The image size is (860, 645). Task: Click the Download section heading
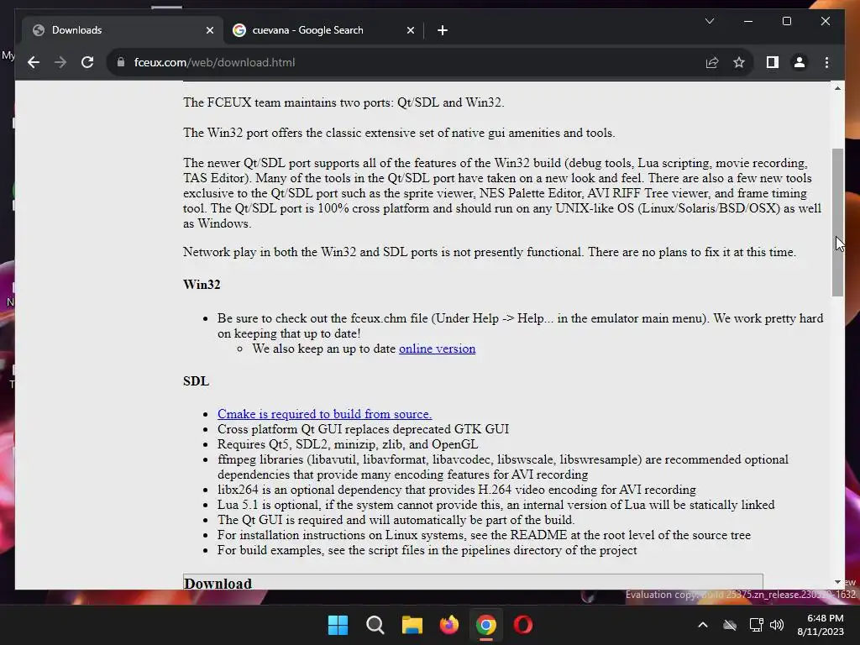(x=218, y=583)
